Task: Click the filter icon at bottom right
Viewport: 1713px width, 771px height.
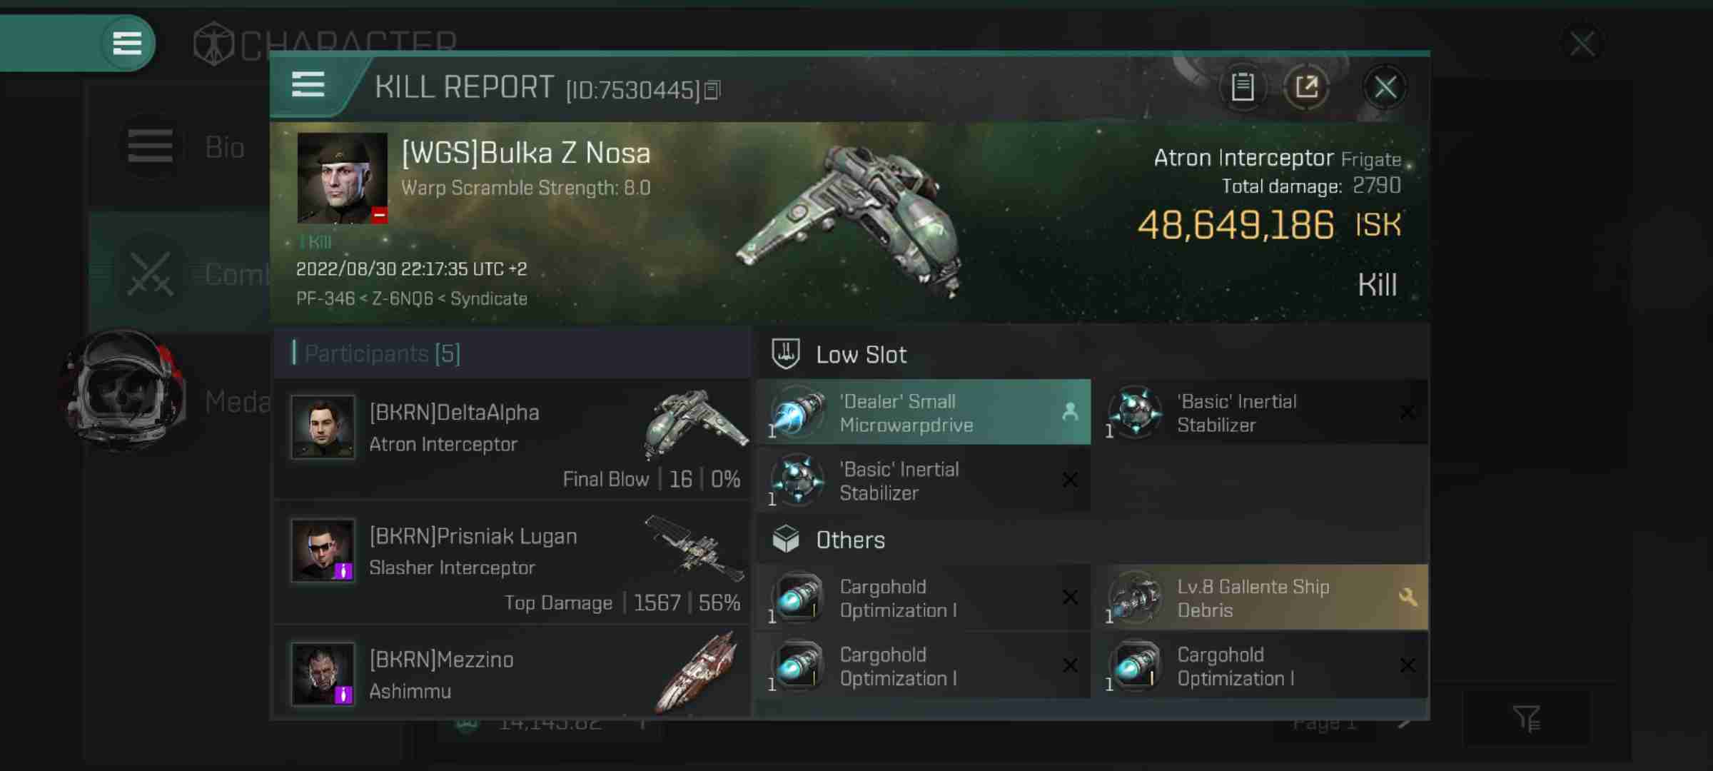Action: pos(1527,718)
